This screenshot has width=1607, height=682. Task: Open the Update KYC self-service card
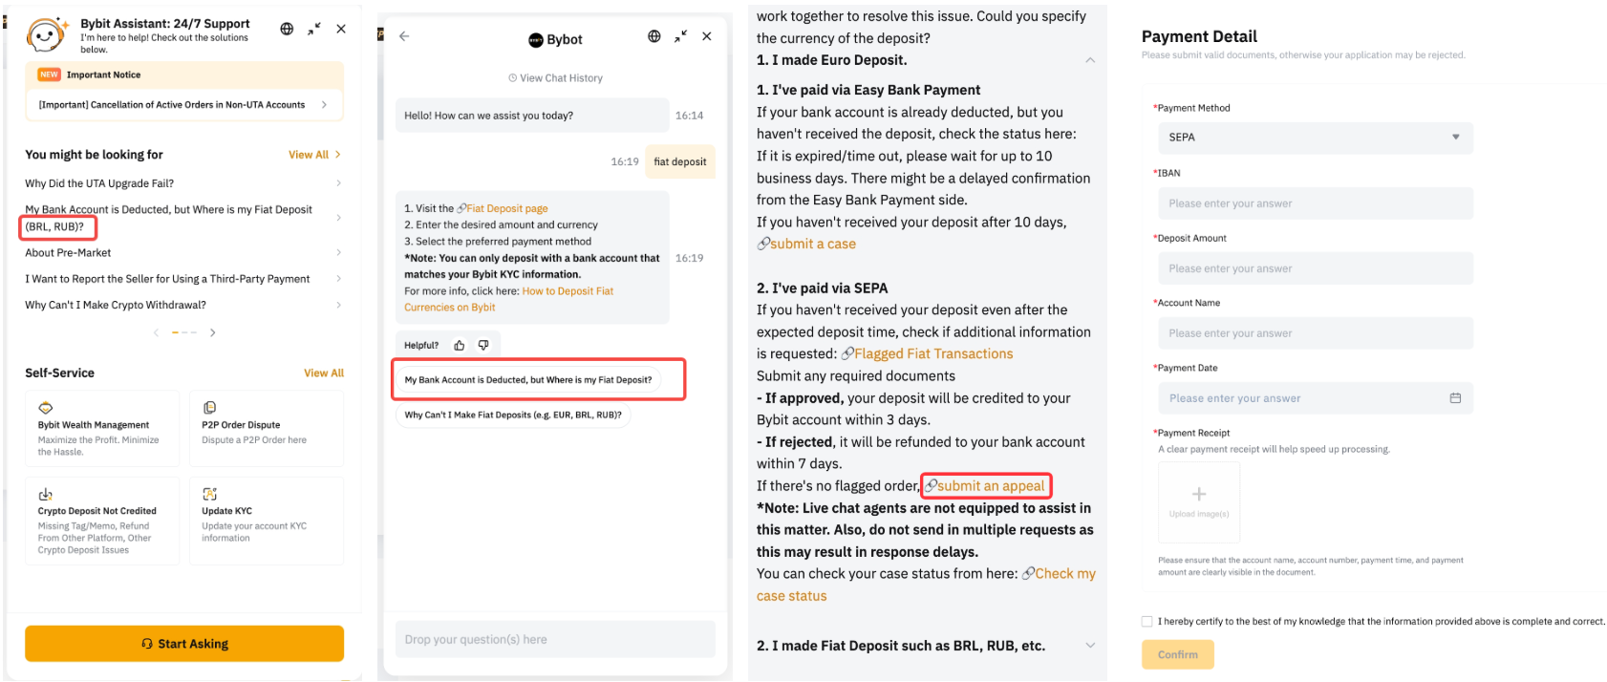(x=266, y=521)
